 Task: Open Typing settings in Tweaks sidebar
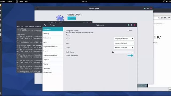coord(53,64)
